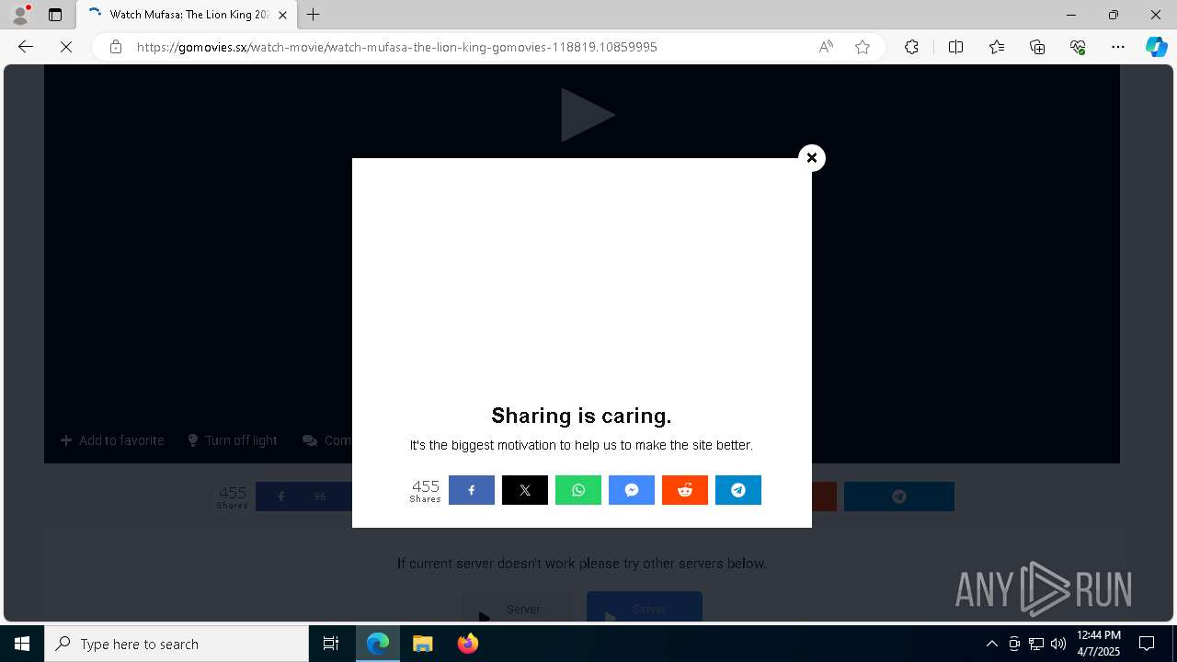The width and height of the screenshot is (1177, 662).
Task: Share via Telegram in the popup
Action: [738, 490]
